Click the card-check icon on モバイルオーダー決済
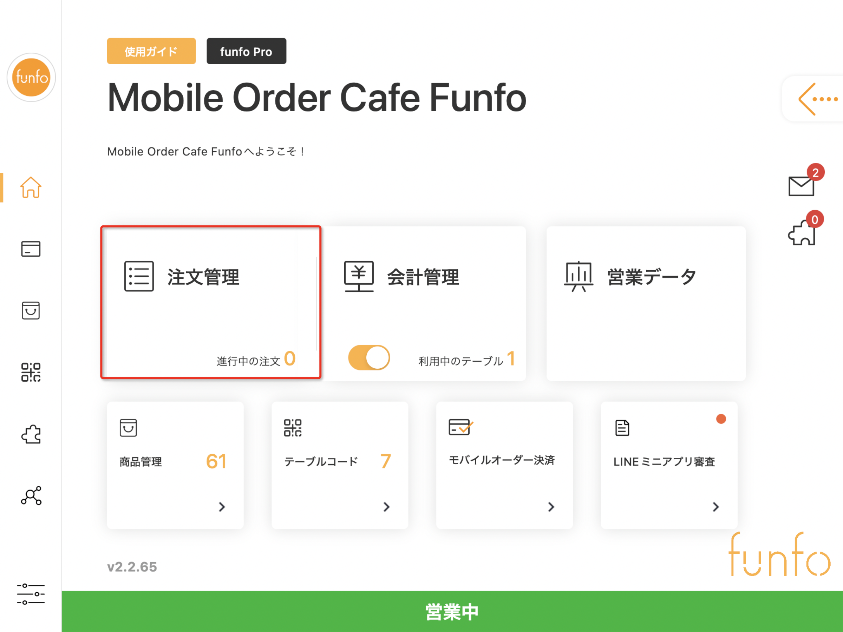843x632 pixels. point(460,427)
